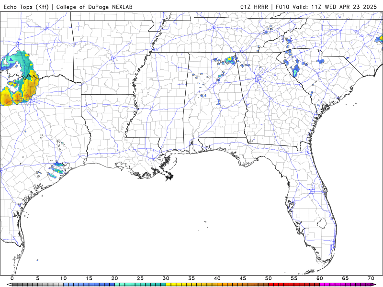The image size is (383, 287).
Task: Click colorbar tick label '45'
Action: coord(243,278)
